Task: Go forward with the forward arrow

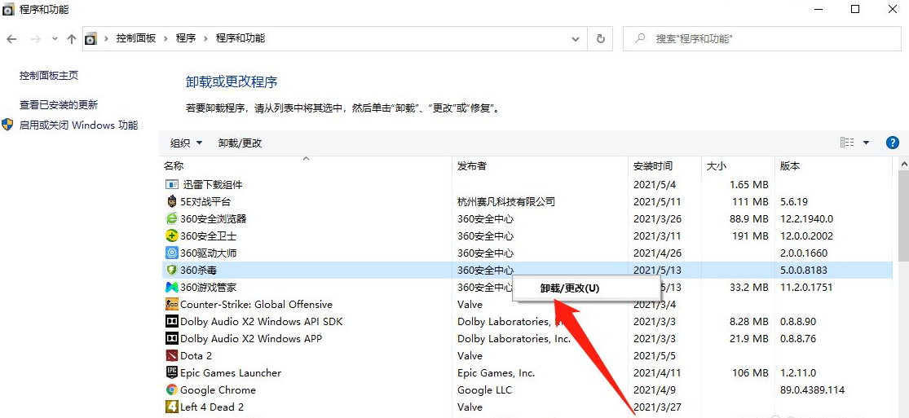Action: point(36,39)
